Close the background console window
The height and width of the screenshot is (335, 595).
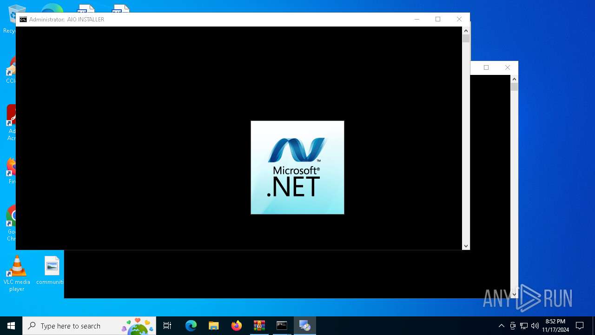tap(508, 67)
